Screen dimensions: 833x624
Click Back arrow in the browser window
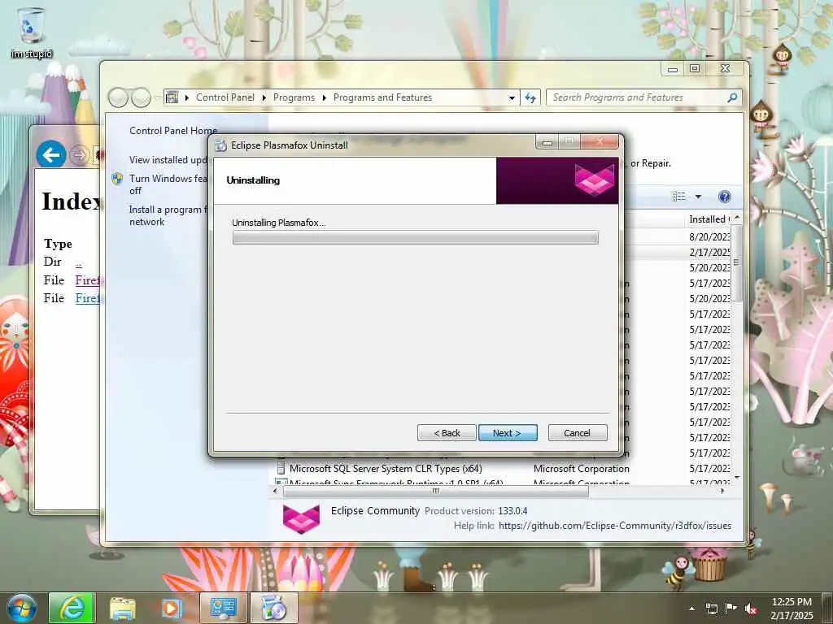click(51, 155)
